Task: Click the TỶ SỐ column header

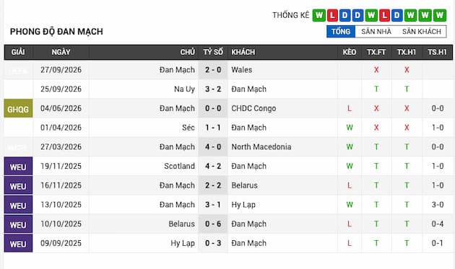Action: point(213,52)
